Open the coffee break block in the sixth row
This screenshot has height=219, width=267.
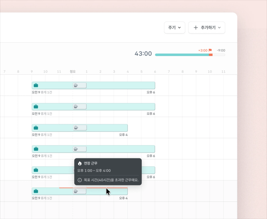tap(79, 191)
